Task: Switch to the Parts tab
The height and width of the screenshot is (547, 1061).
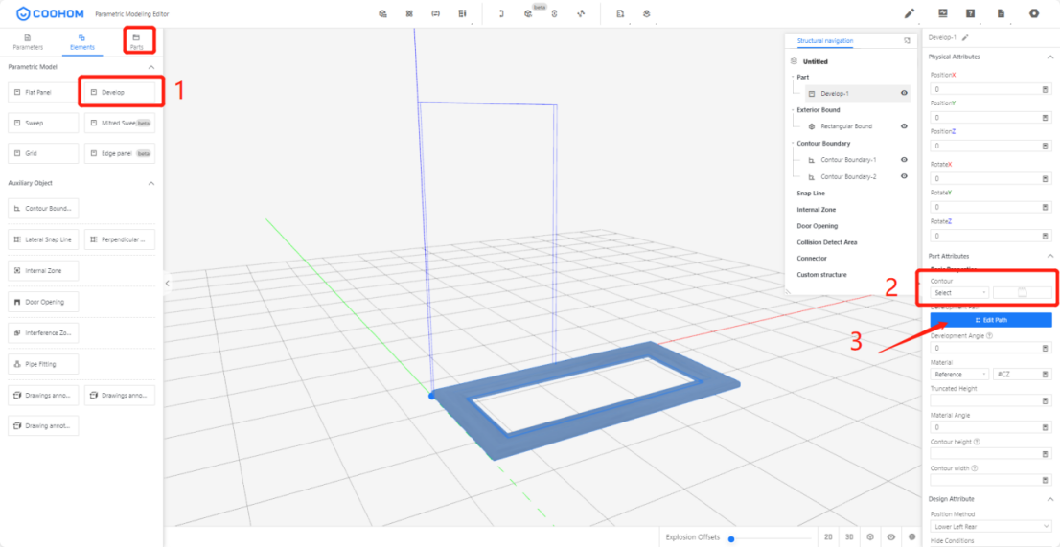Action: [136, 41]
